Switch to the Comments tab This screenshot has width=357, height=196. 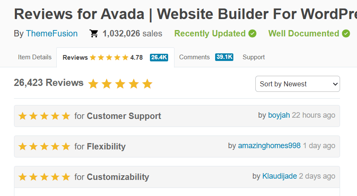(x=194, y=57)
